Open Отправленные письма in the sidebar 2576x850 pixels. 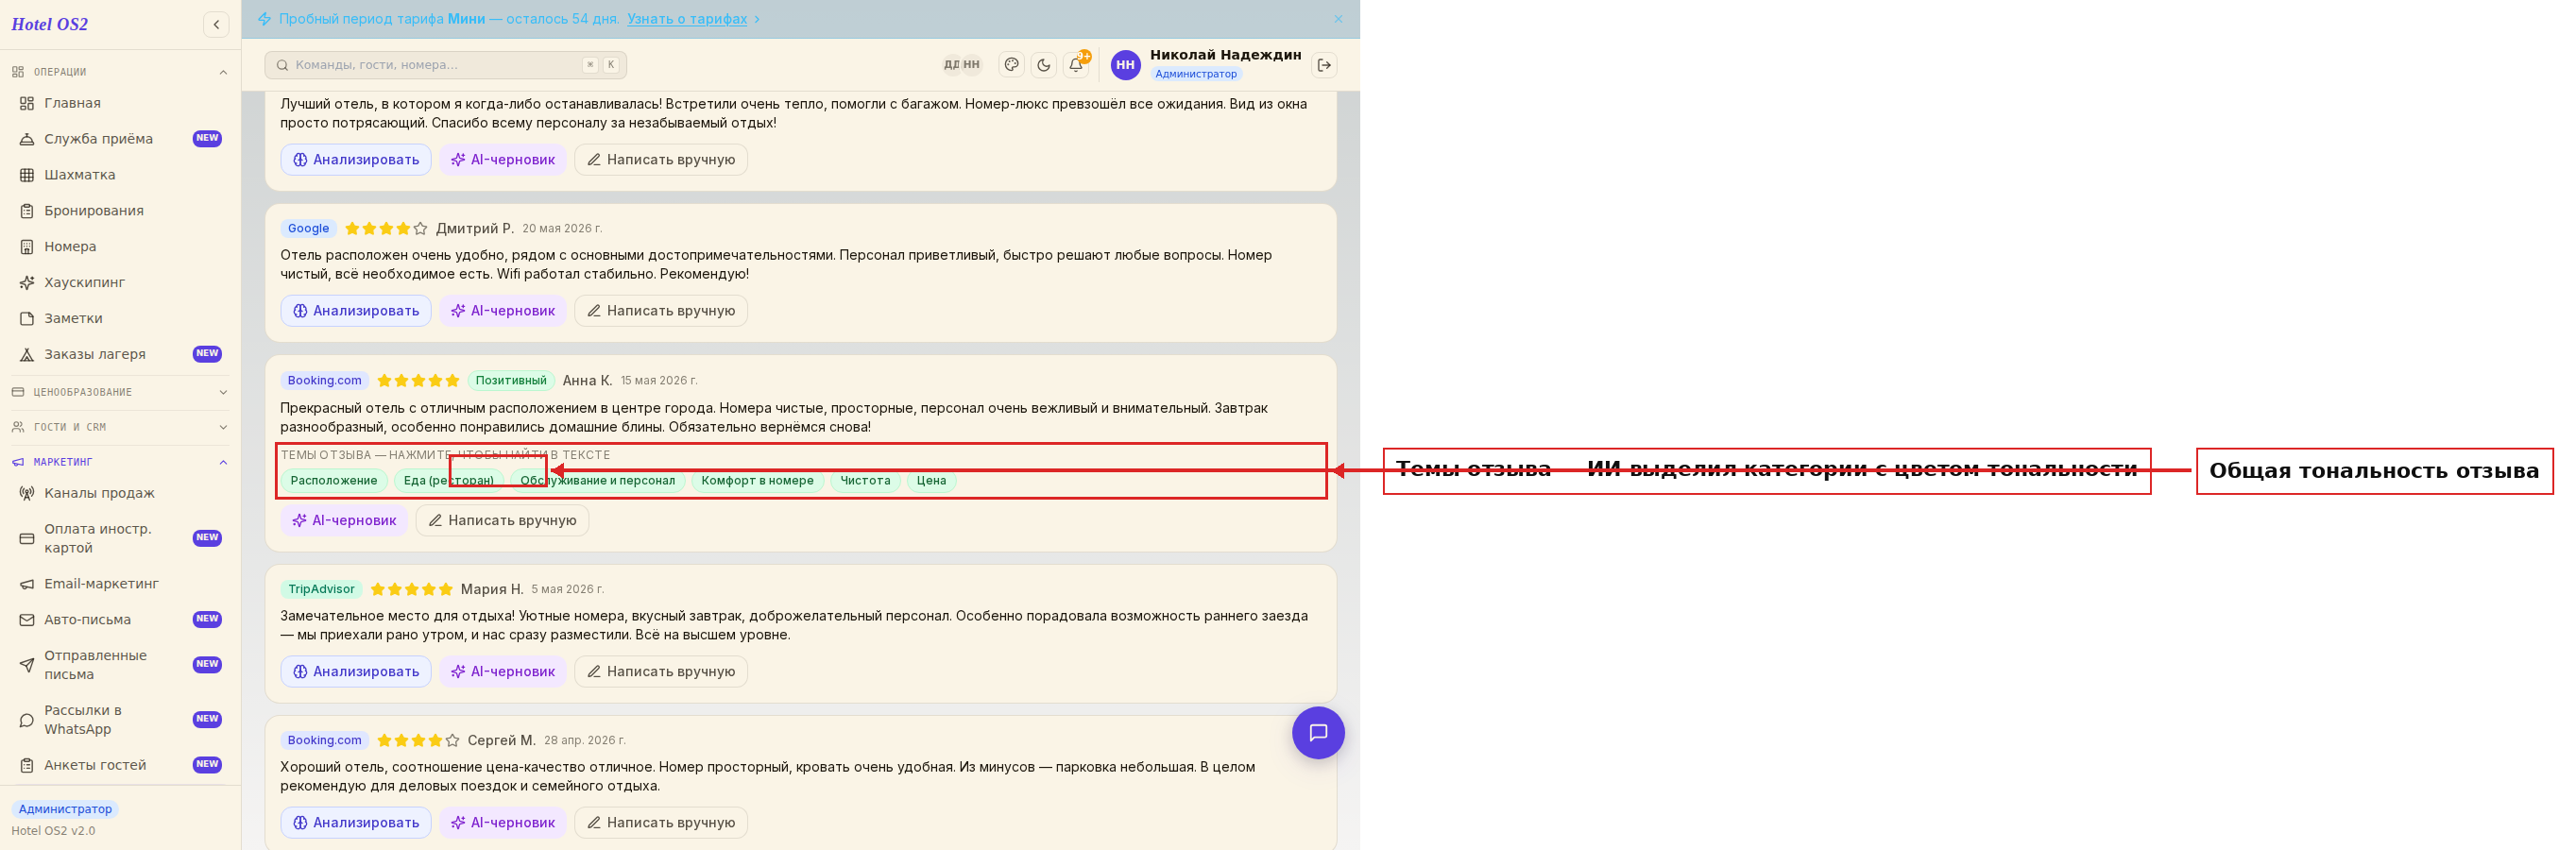(x=120, y=665)
